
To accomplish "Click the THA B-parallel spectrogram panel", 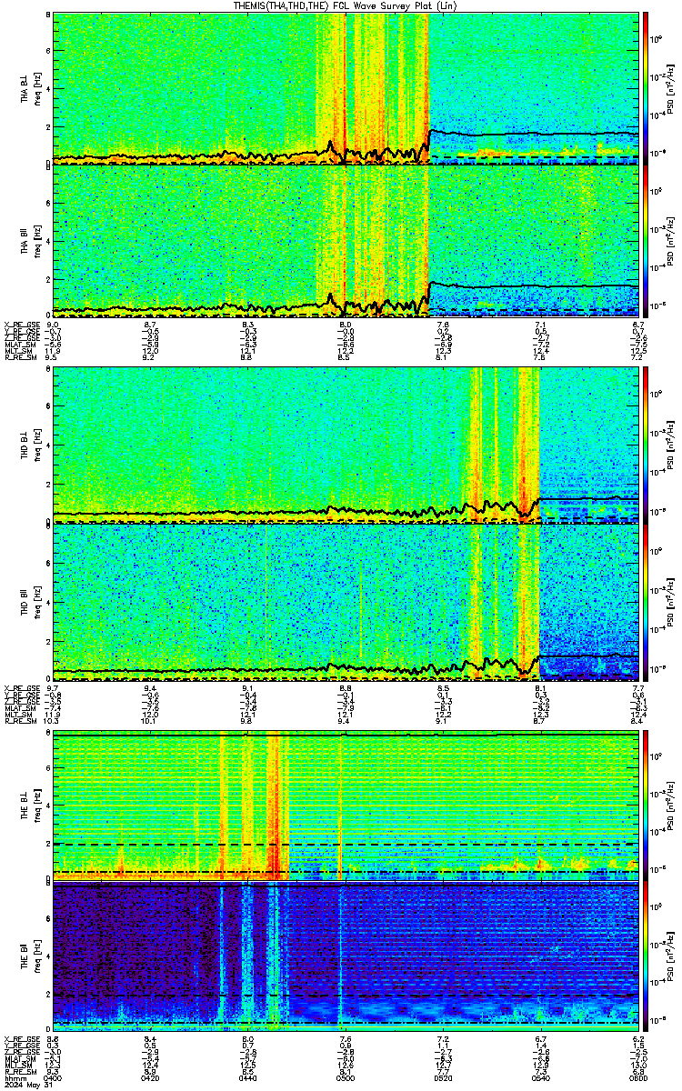I will tap(346, 241).
